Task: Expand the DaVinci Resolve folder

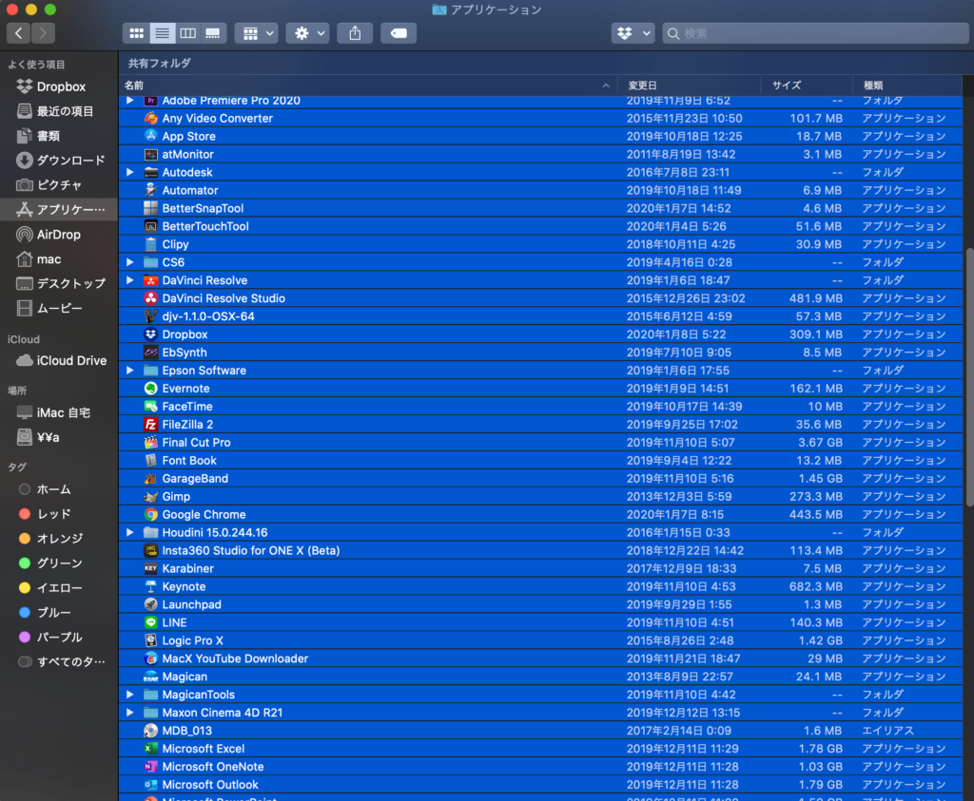Action: [129, 280]
